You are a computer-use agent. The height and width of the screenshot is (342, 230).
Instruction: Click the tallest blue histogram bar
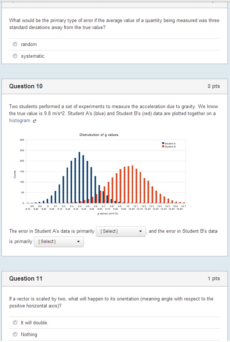pos(79,178)
